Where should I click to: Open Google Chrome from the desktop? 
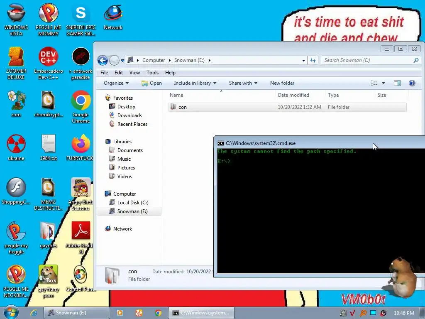pyautogui.click(x=81, y=107)
